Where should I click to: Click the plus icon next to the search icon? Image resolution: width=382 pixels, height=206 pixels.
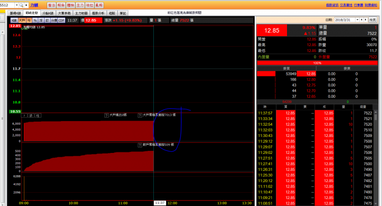(27, 5)
